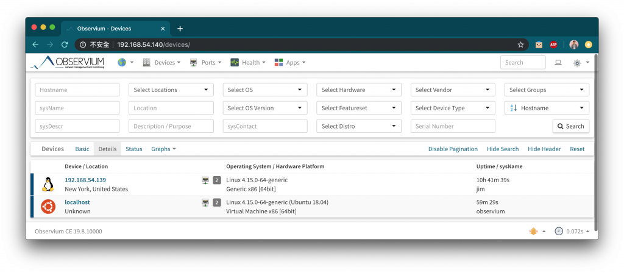Click Disable Pagination link
This screenshot has height=273, width=624.
pyautogui.click(x=453, y=149)
